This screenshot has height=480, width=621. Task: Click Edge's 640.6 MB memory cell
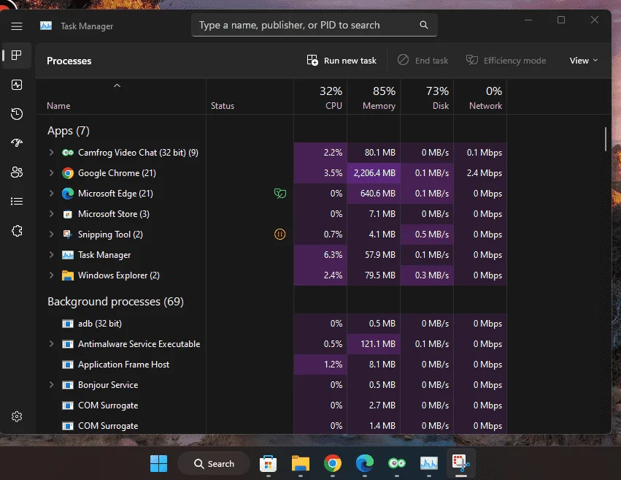point(374,194)
